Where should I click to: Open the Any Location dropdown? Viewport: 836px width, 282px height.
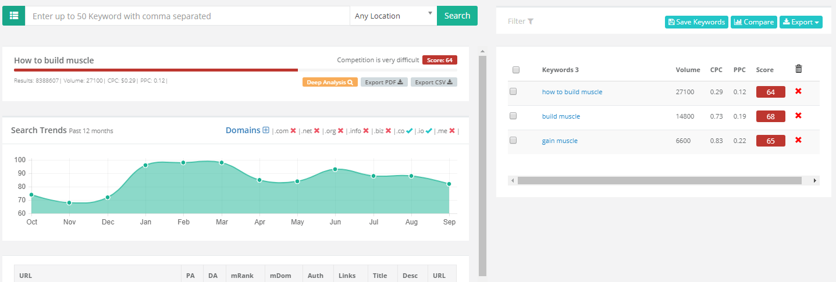(393, 16)
